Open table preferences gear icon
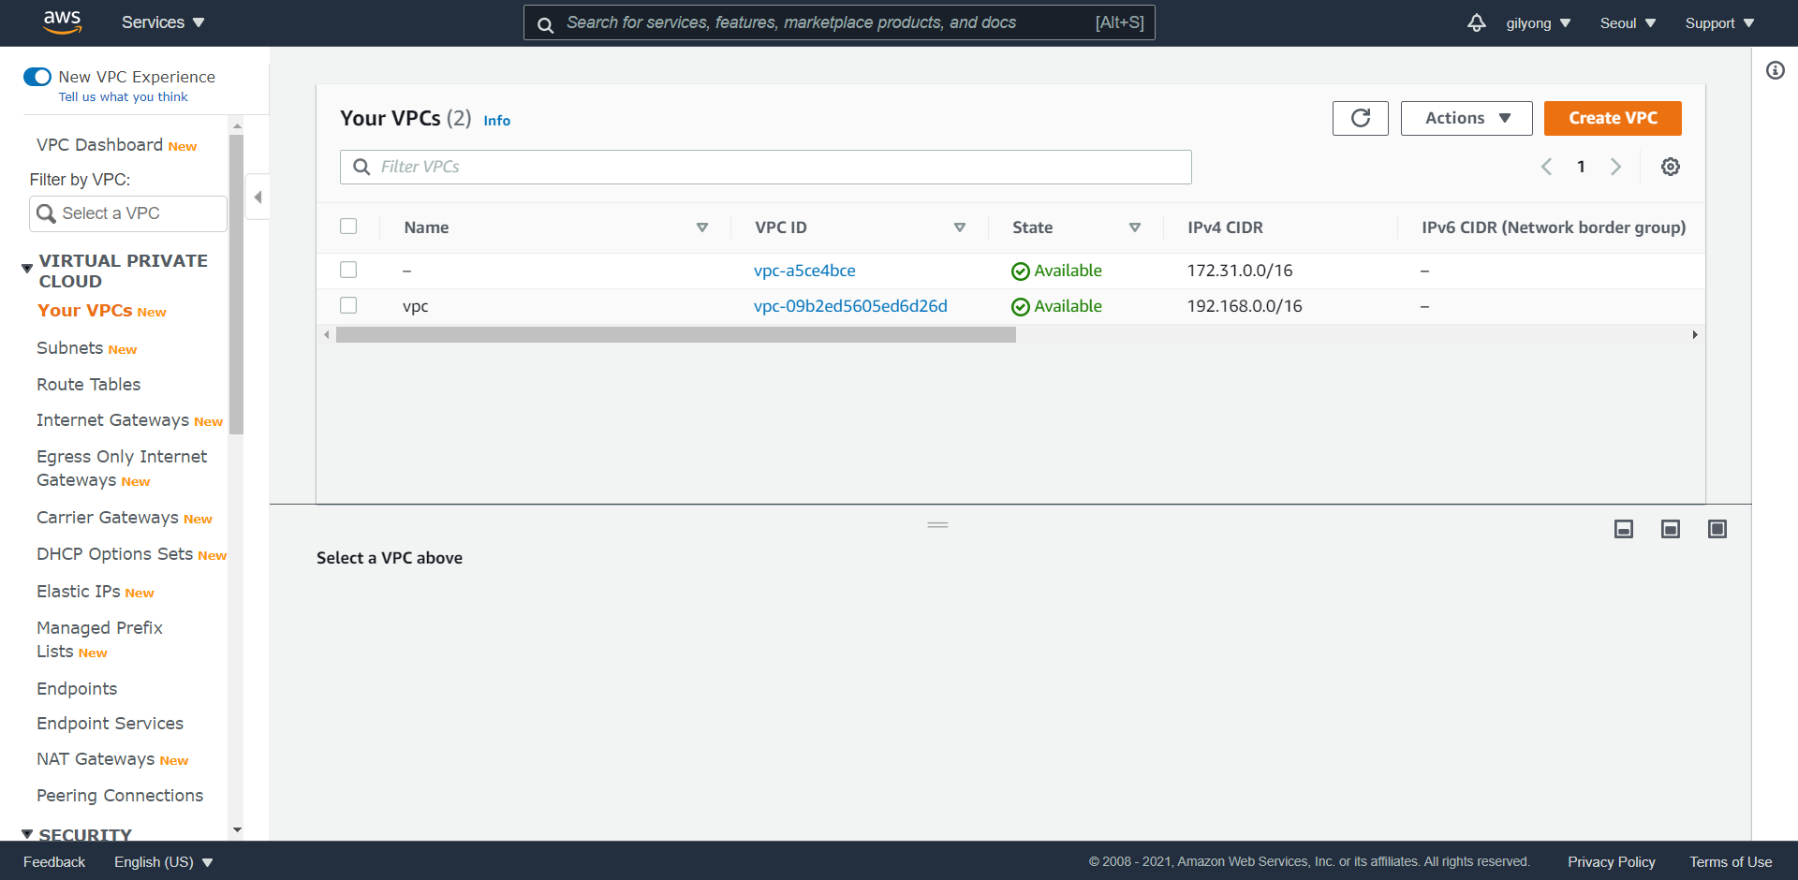This screenshot has width=1798, height=880. pyautogui.click(x=1671, y=167)
